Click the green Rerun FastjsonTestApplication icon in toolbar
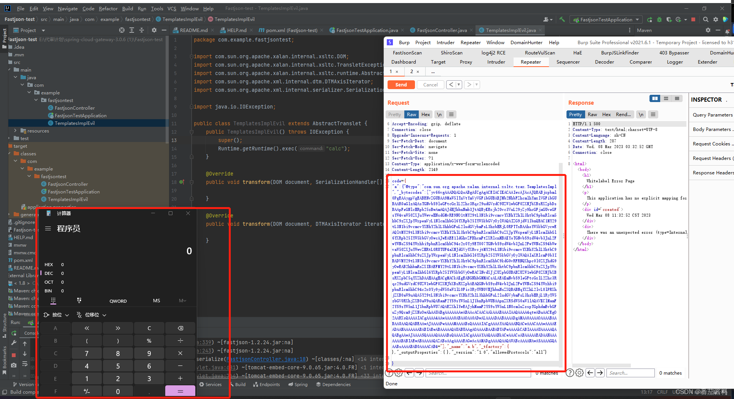734x399 pixels. pos(649,19)
